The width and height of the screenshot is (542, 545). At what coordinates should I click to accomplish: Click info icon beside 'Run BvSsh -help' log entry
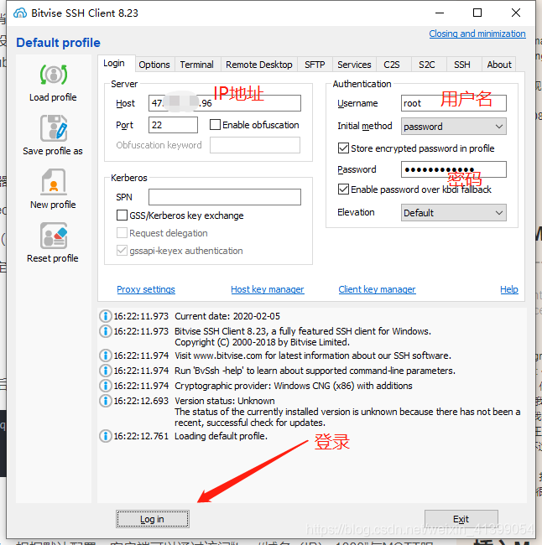[x=106, y=371]
